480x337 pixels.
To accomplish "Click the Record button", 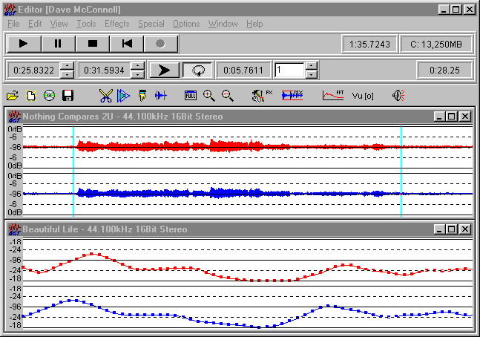I will (160, 44).
